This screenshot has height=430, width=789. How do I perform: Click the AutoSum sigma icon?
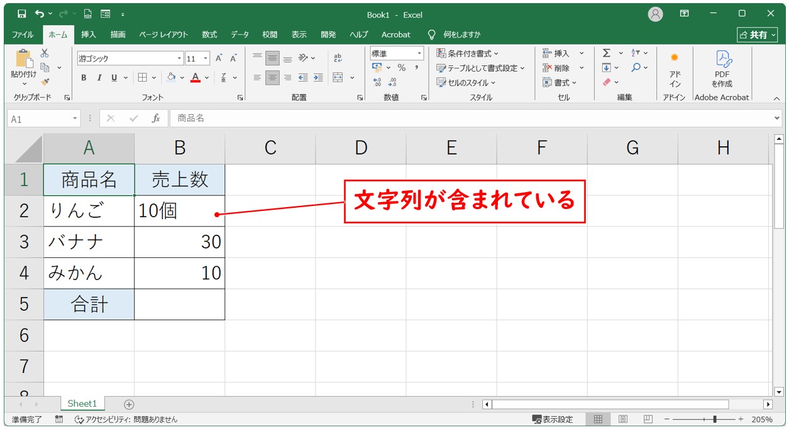pos(607,53)
